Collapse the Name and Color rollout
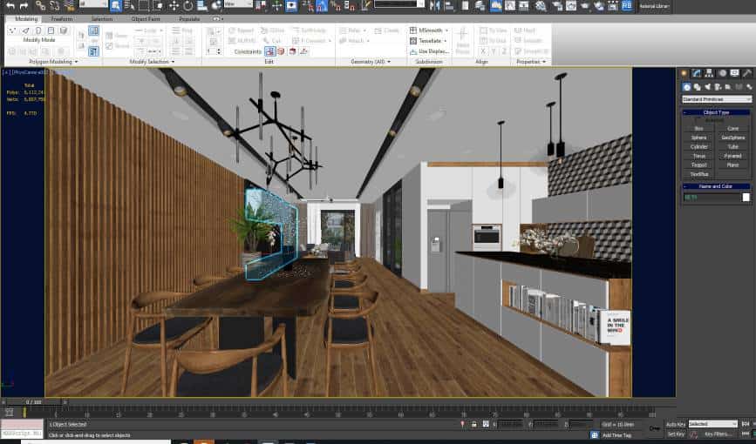The image size is (756, 444). click(716, 186)
